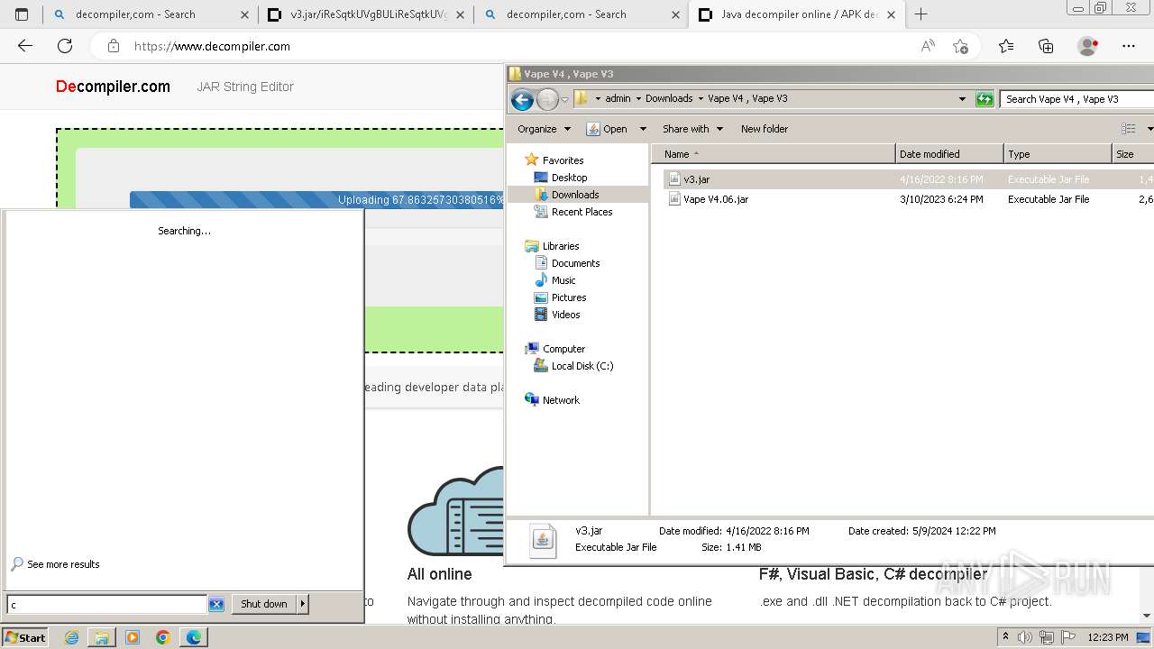Refresh the decompiler.com page
Screen dimensions: 1154x649
65,46
